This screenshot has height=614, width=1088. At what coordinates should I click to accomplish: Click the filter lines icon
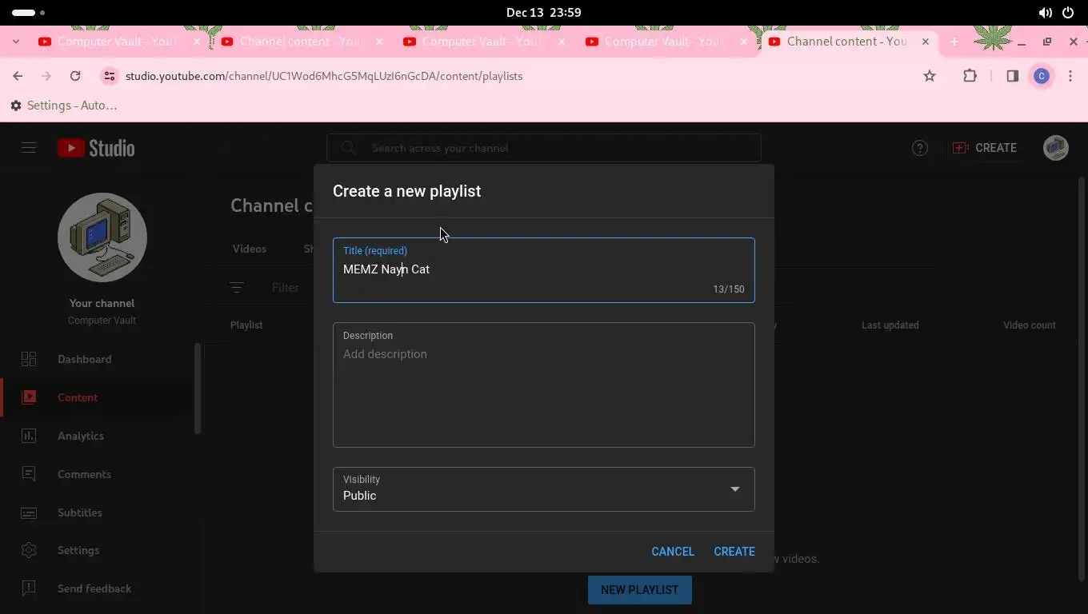[237, 288]
